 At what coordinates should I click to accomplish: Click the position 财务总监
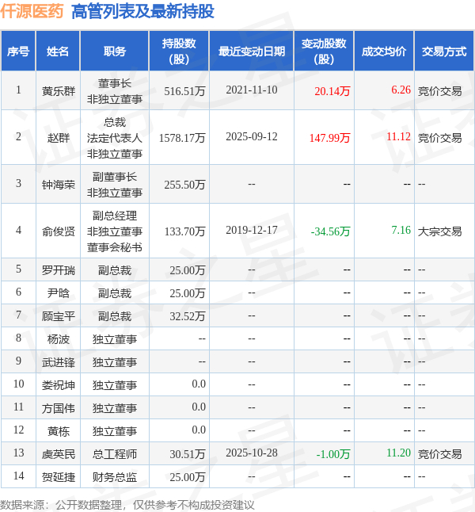coord(115,477)
